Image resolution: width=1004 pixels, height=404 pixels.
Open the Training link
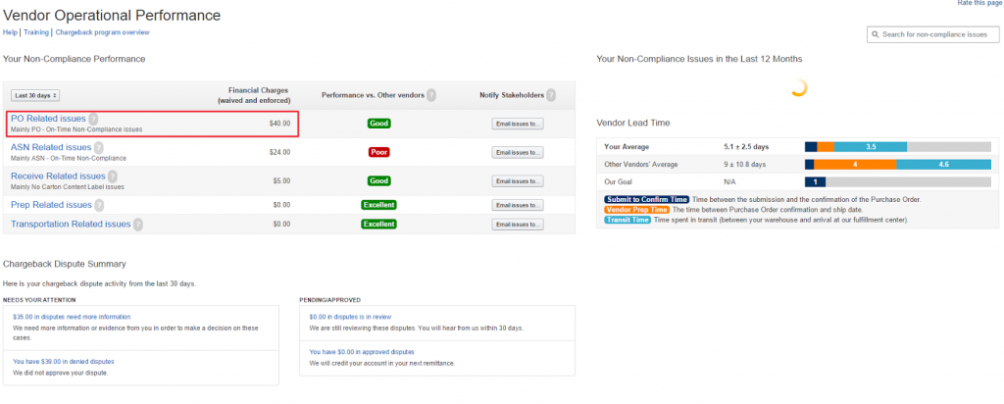tap(36, 32)
